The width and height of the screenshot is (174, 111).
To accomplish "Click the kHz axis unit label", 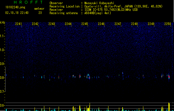I will [x=2, y=22].
